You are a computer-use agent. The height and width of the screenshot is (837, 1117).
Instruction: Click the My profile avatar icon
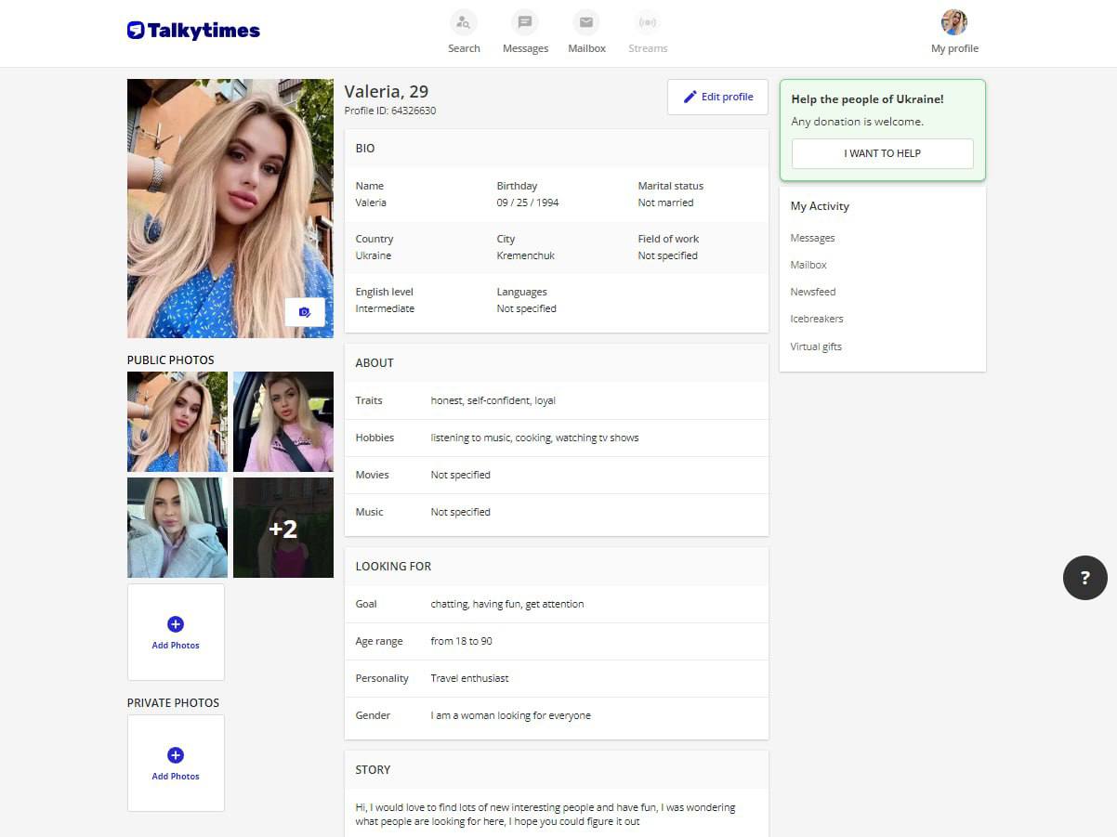pyautogui.click(x=954, y=22)
